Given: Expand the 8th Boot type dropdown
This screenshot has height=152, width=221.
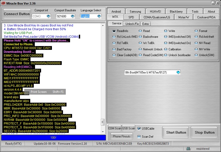Looking at the screenshot, I should (178, 72).
